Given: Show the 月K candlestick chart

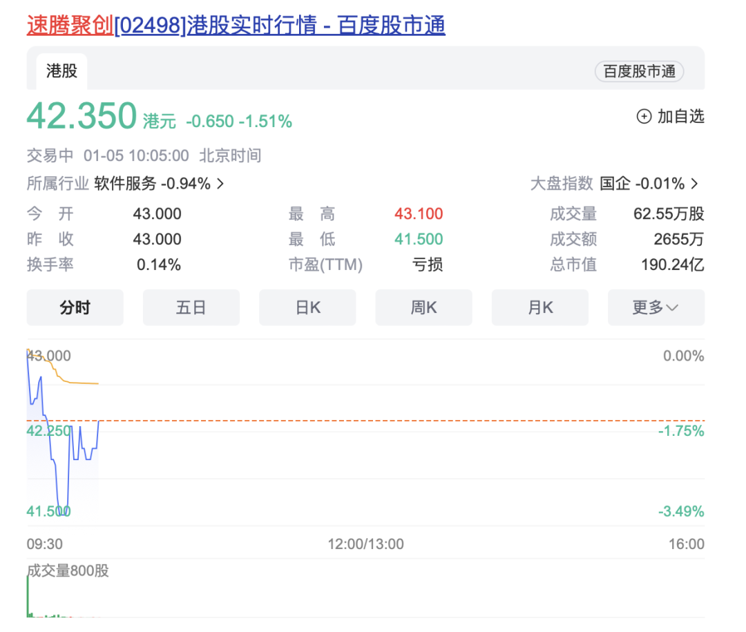Looking at the screenshot, I should pyautogui.click(x=539, y=307).
